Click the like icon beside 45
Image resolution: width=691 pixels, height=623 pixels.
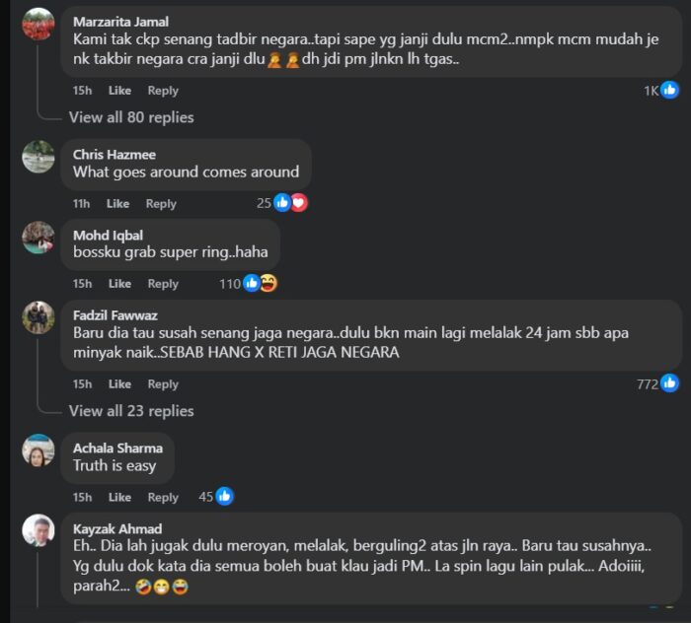(x=224, y=497)
